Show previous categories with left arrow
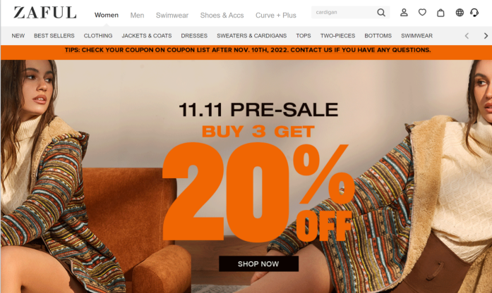The width and height of the screenshot is (492, 293). (x=467, y=36)
